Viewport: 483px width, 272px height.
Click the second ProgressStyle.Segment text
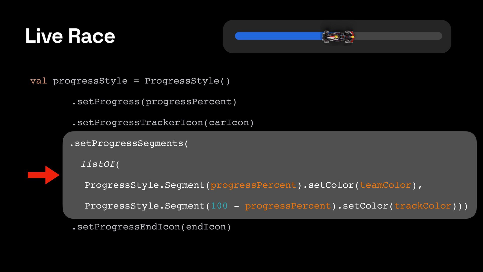[x=144, y=206]
